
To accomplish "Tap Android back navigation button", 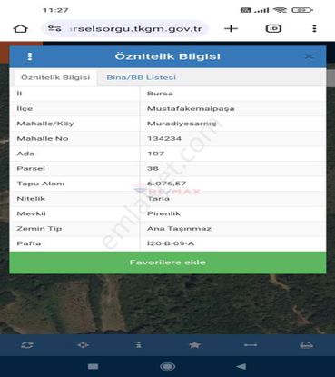I will [x=241, y=367].
